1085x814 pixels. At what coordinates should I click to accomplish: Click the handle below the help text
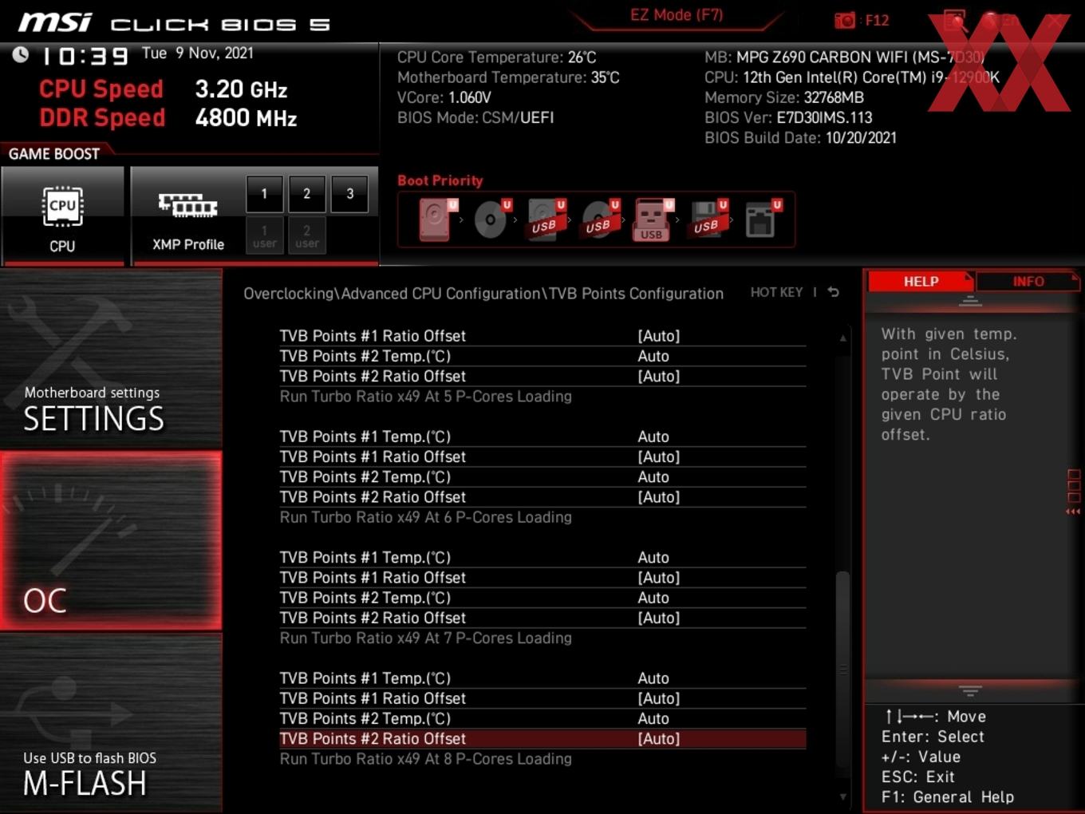pyautogui.click(x=970, y=690)
